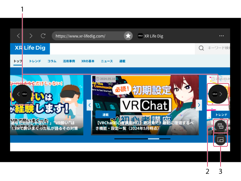Click the トレンド label on the right slide
The image size is (241, 181).
coord(221,115)
